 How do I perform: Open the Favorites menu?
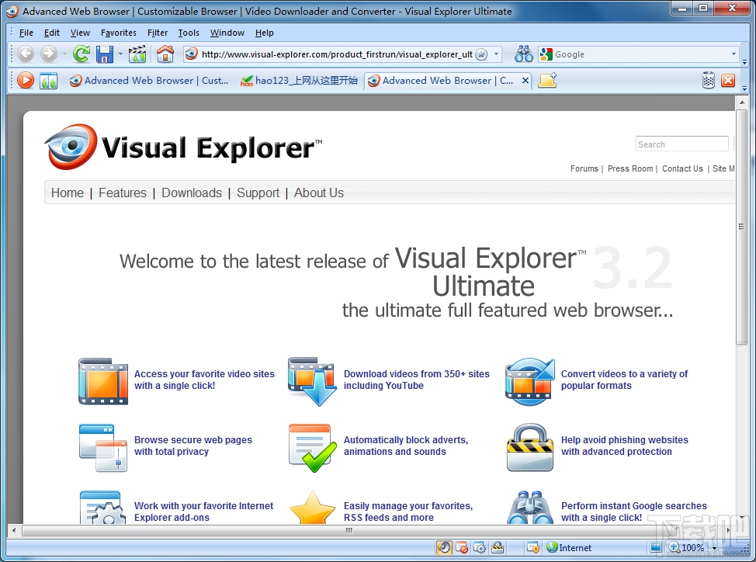click(119, 33)
